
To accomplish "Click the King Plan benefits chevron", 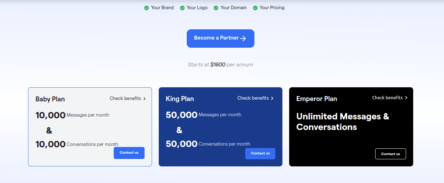I will pos(272,98).
